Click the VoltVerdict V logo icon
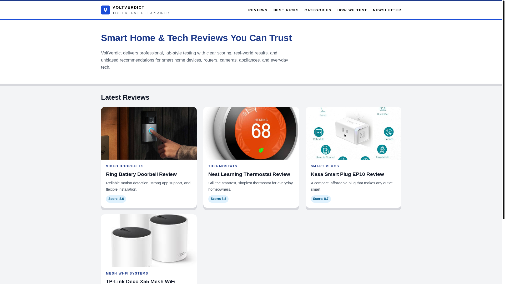Viewport: 505px width, 284px height. (105, 10)
